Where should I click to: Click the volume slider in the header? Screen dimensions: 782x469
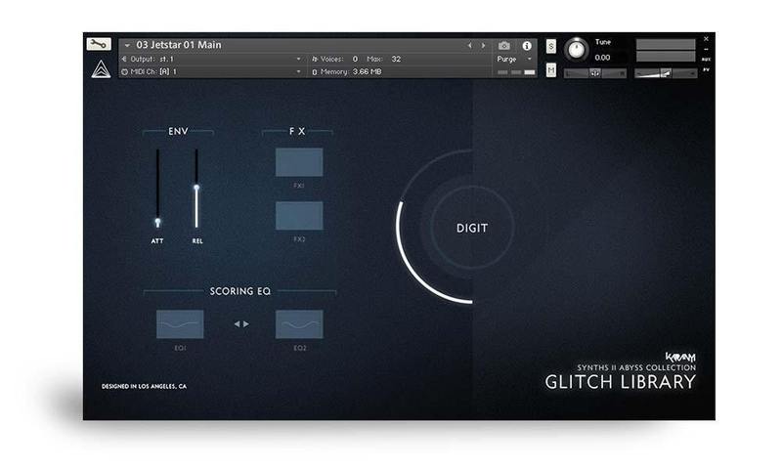666,73
